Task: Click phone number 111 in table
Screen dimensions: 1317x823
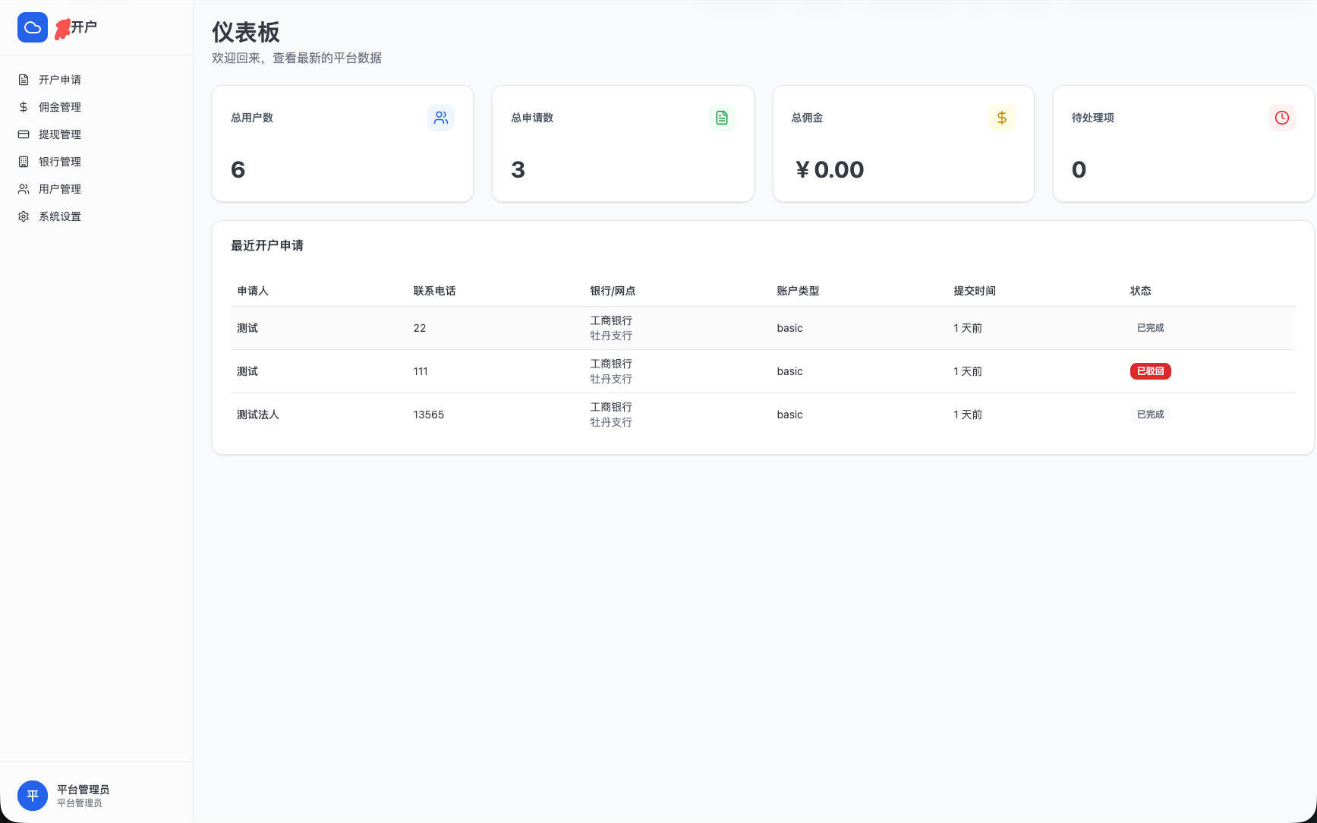Action: [421, 371]
